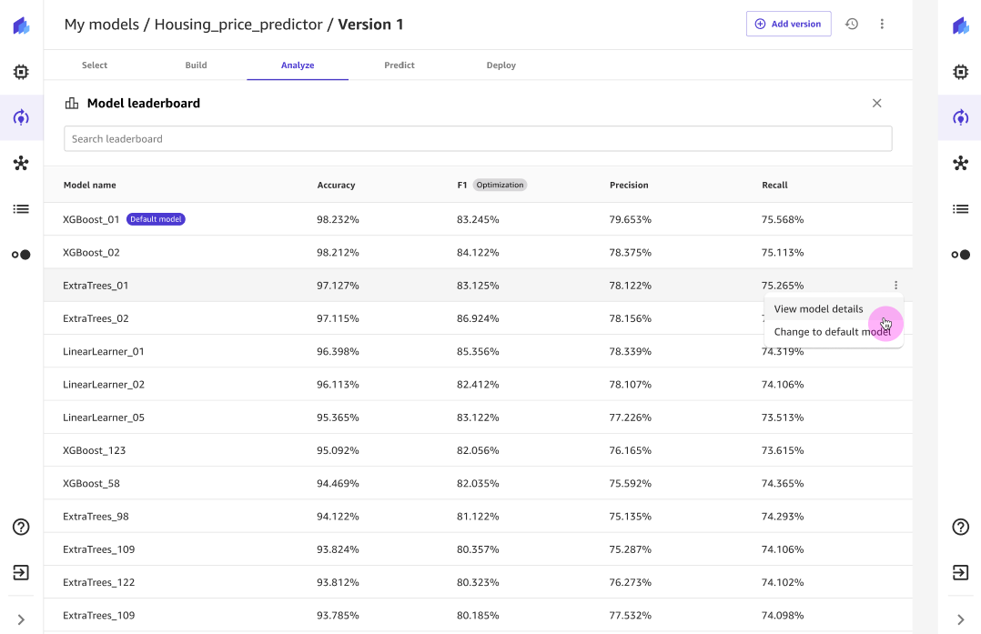Click the Default model badge
This screenshot has height=634, width=981.
click(x=156, y=219)
